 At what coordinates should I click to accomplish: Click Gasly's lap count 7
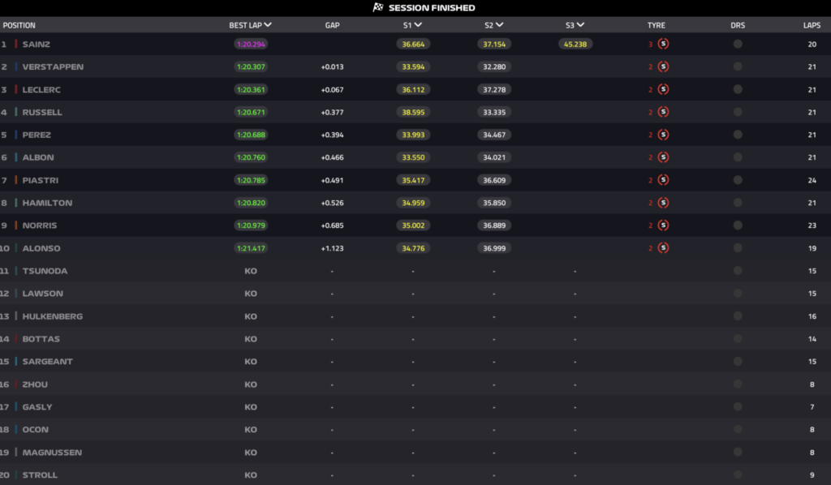812,406
